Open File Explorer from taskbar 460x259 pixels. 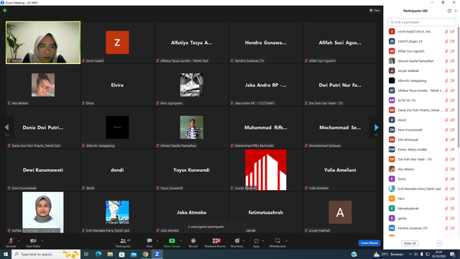click(x=110, y=254)
